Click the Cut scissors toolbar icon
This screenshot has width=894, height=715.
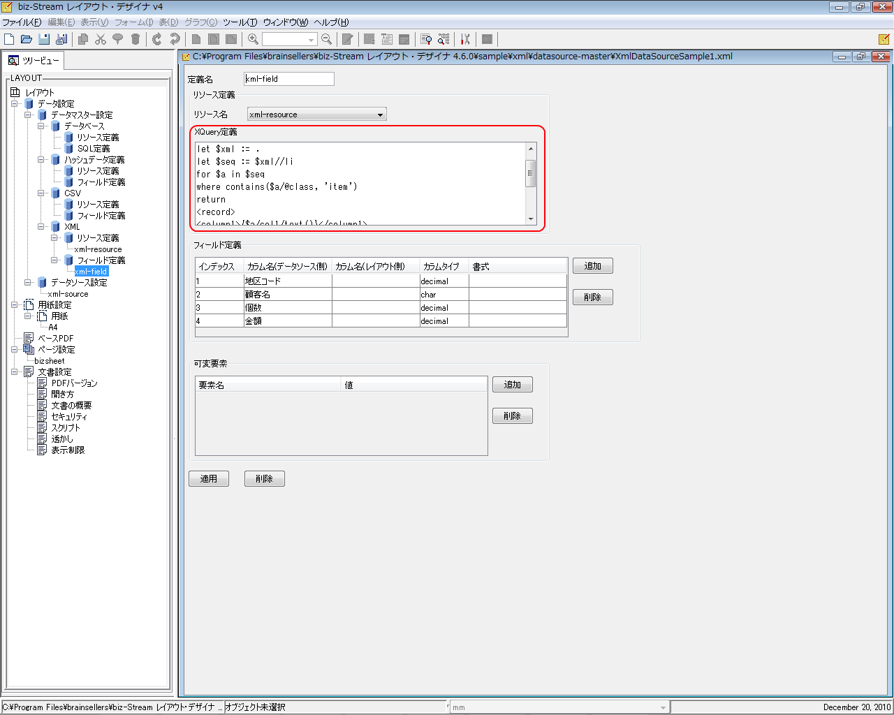pos(101,39)
